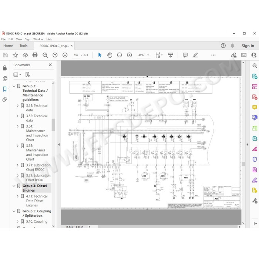Show more tools ellipsis
The height and width of the screenshot is (259, 259).
(213, 55)
